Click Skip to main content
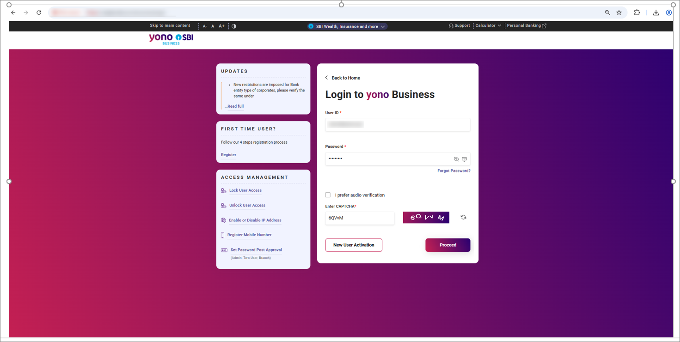The width and height of the screenshot is (680, 342). click(170, 25)
